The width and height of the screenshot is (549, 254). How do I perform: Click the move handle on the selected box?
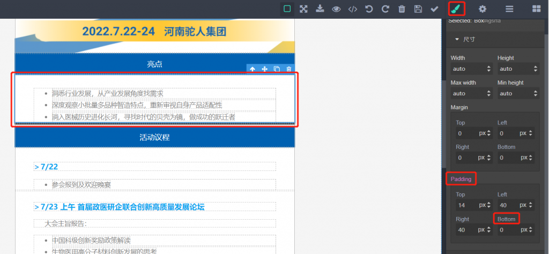pyautogui.click(x=264, y=69)
